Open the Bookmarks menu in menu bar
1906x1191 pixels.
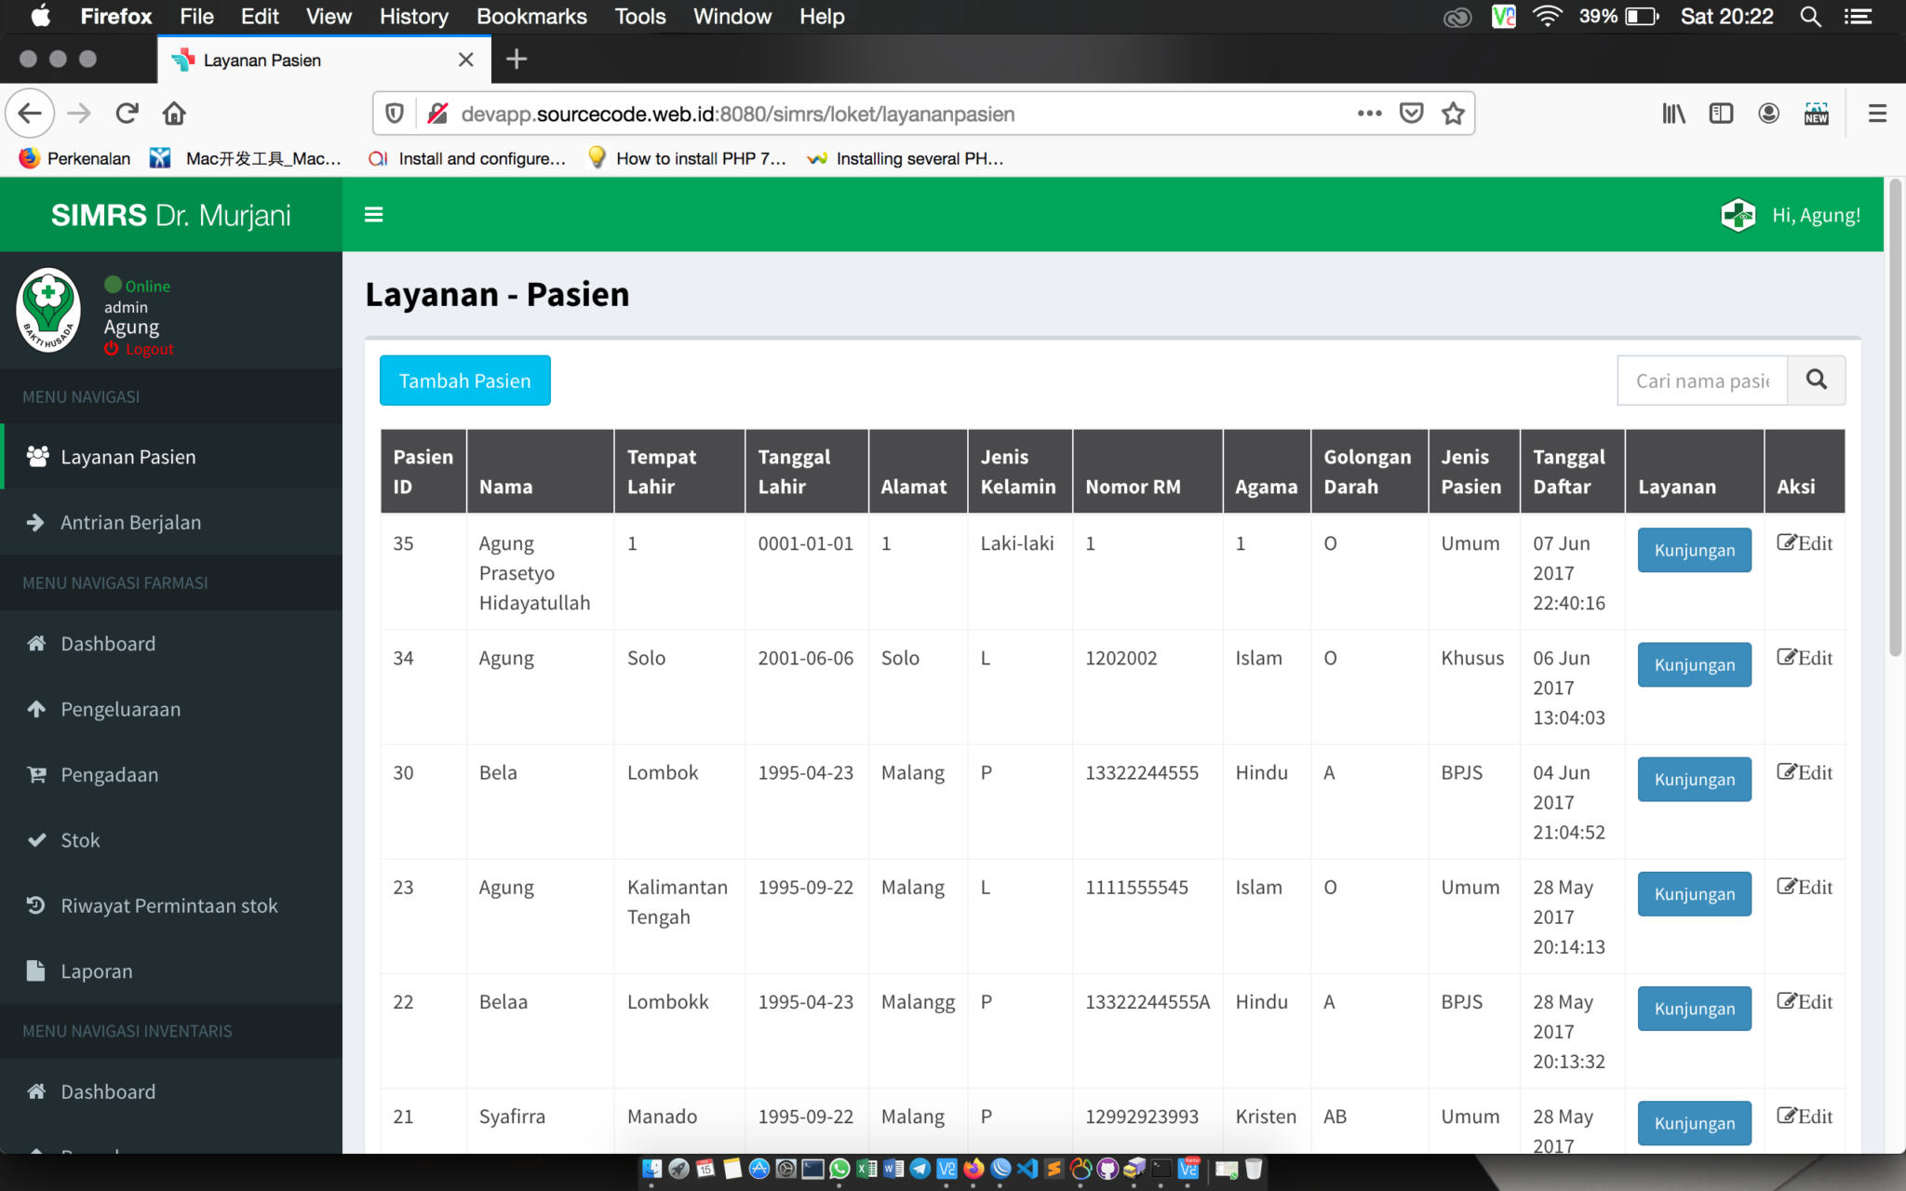pyautogui.click(x=531, y=16)
